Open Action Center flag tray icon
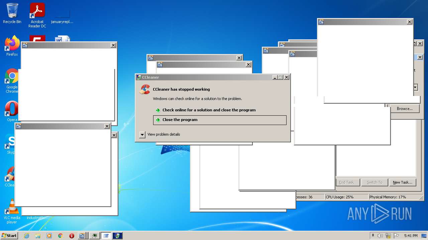Viewport: 428px width, 240px height. pyautogui.click(x=396, y=236)
